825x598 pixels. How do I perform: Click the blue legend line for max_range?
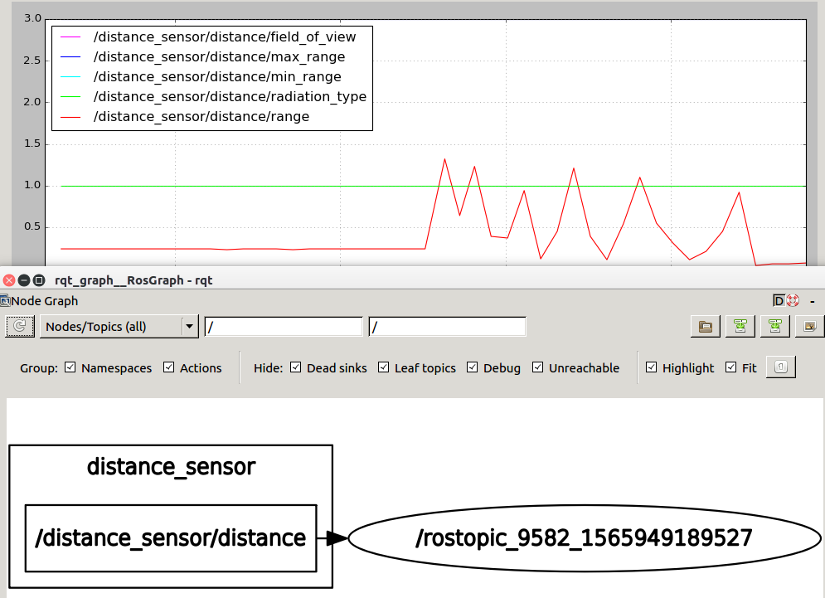70,57
